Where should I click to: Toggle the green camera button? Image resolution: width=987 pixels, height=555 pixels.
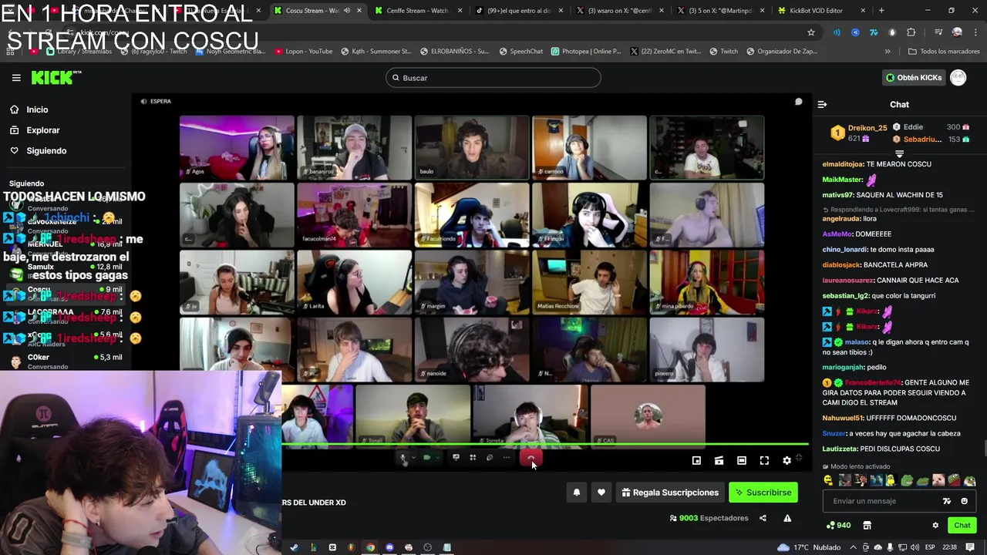pos(426,458)
